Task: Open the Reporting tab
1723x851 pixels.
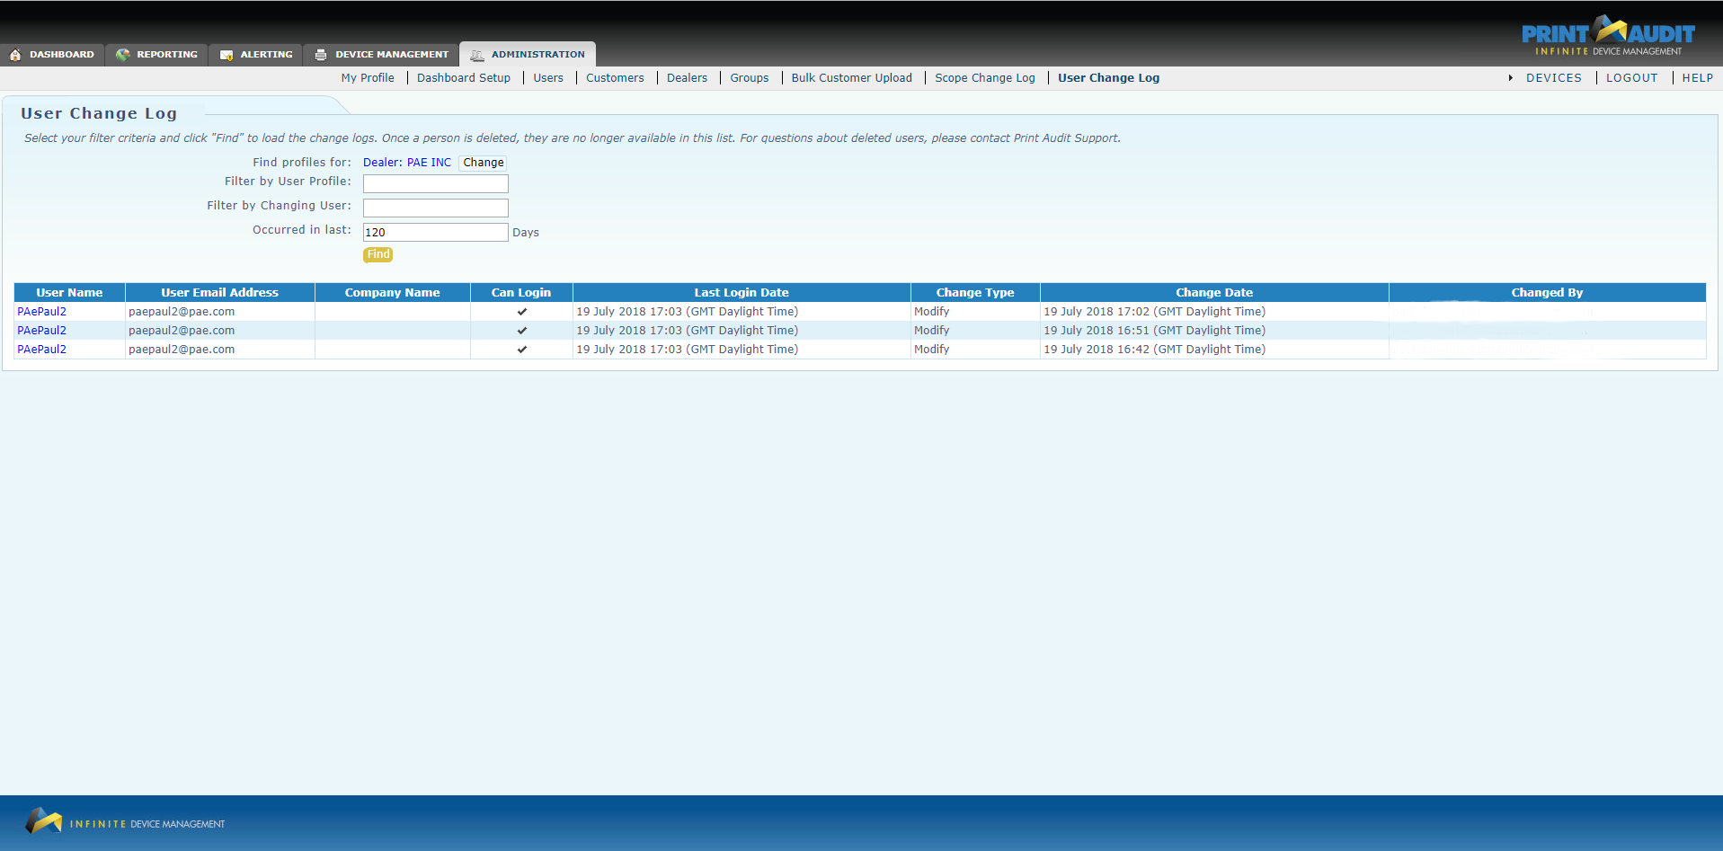Action: [x=157, y=55]
